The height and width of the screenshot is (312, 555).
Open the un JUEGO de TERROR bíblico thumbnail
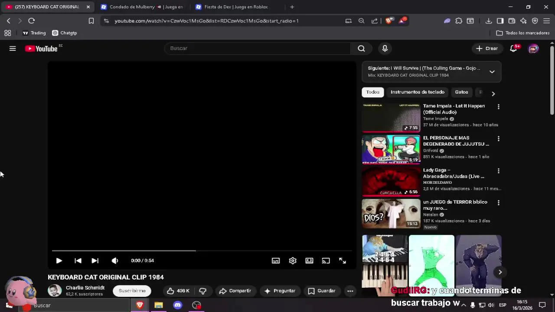pos(391,214)
